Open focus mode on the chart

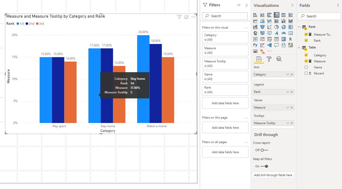pyautogui.click(x=186, y=17)
